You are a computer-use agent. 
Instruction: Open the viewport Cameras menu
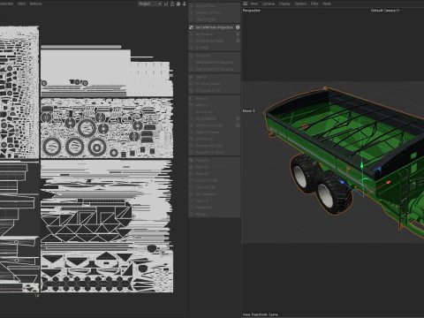pyautogui.click(x=269, y=4)
